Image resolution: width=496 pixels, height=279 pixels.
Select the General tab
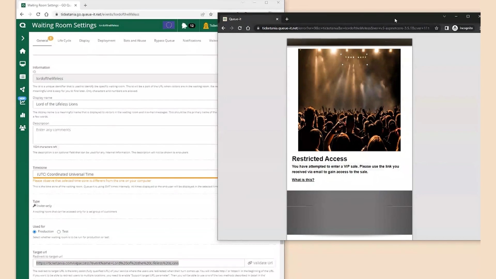(42, 41)
